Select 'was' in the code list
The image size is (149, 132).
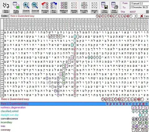tap(3, 126)
